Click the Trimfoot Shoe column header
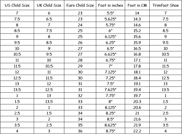 (x=165, y=5)
